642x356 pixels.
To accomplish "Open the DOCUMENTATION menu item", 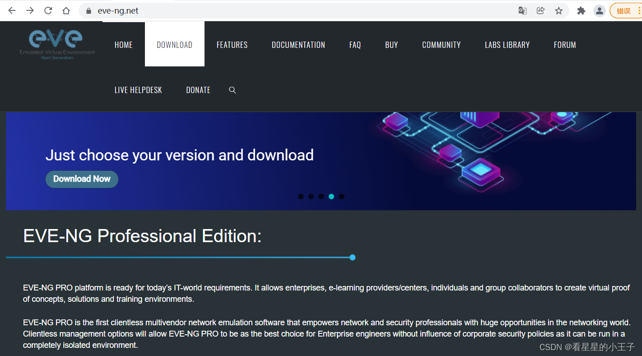I will (x=298, y=45).
